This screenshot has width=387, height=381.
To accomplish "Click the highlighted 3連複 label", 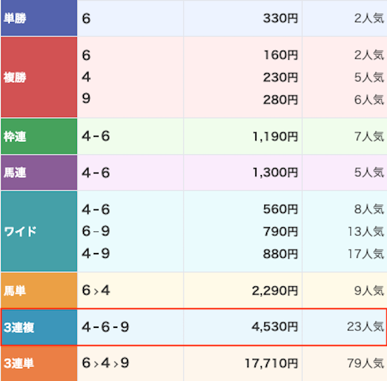I will 39,327.
